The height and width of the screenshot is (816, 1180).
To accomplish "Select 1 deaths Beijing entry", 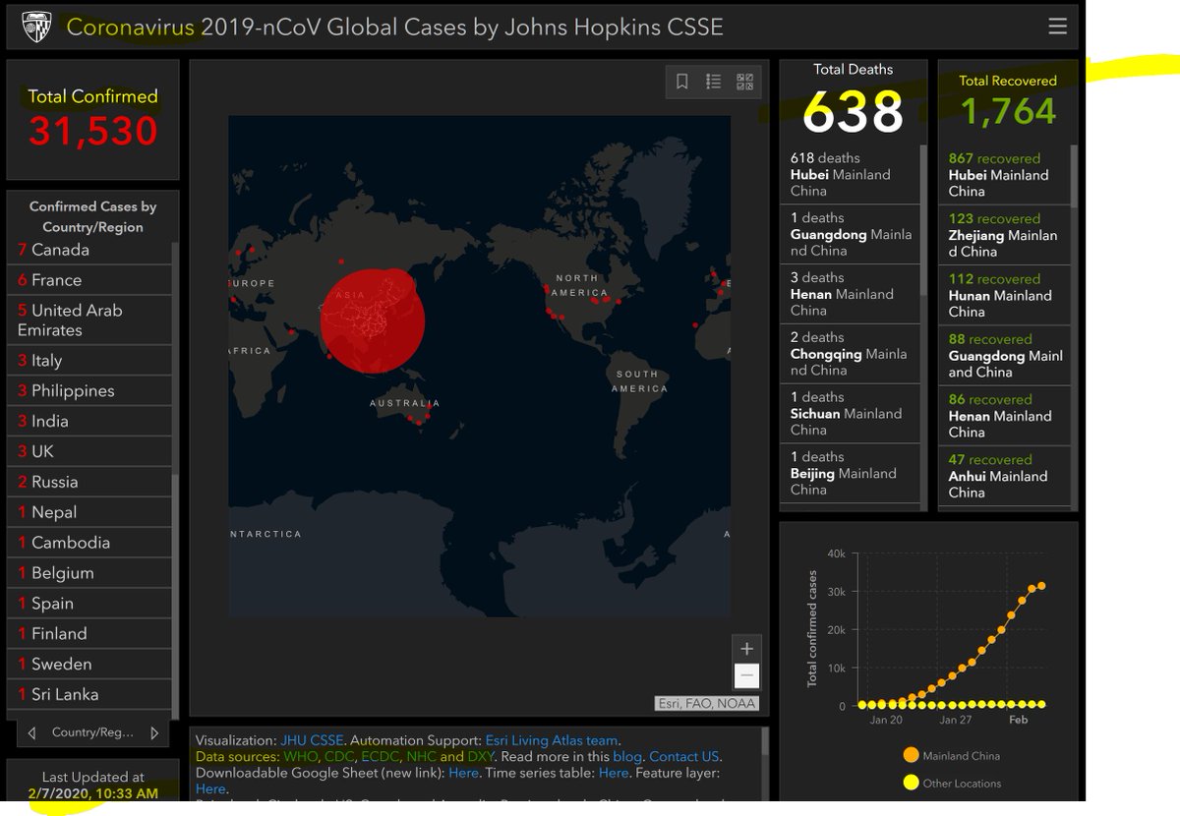I will pyautogui.click(x=851, y=473).
